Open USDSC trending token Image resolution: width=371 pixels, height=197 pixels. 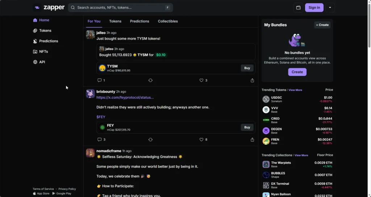(x=297, y=99)
